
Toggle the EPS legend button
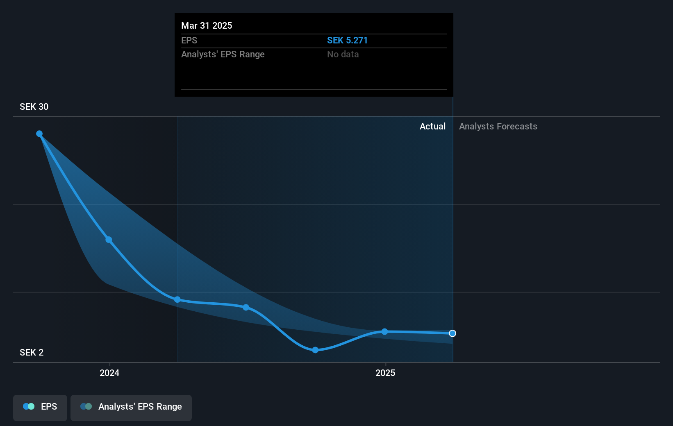tap(40, 408)
